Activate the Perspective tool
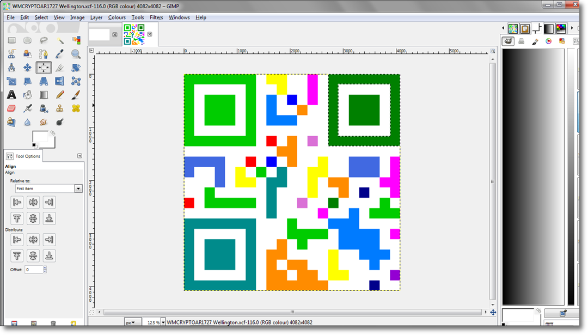588x335 pixels. click(44, 81)
